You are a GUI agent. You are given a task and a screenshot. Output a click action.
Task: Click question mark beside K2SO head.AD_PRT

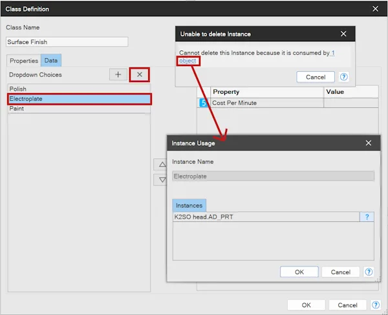(x=367, y=217)
